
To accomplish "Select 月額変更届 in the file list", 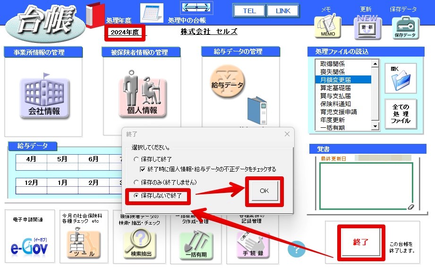I will pyautogui.click(x=343, y=80).
